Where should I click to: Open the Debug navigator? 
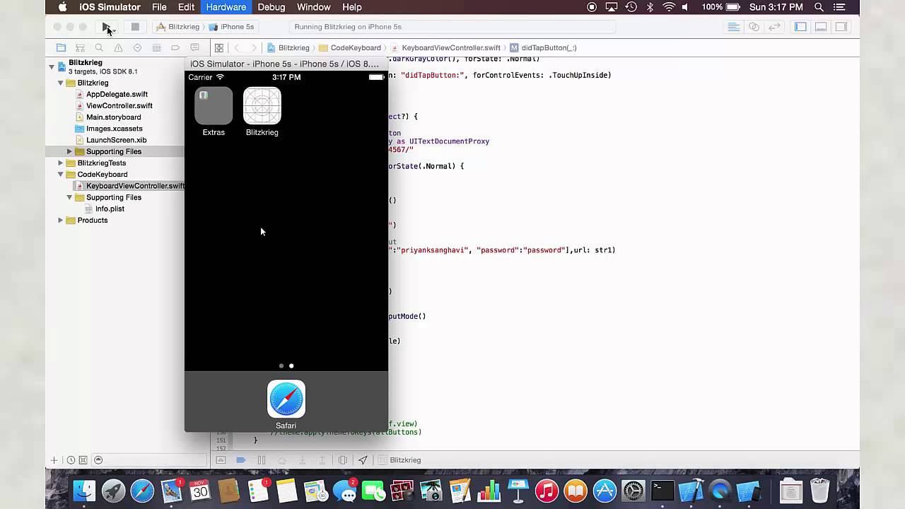click(156, 47)
